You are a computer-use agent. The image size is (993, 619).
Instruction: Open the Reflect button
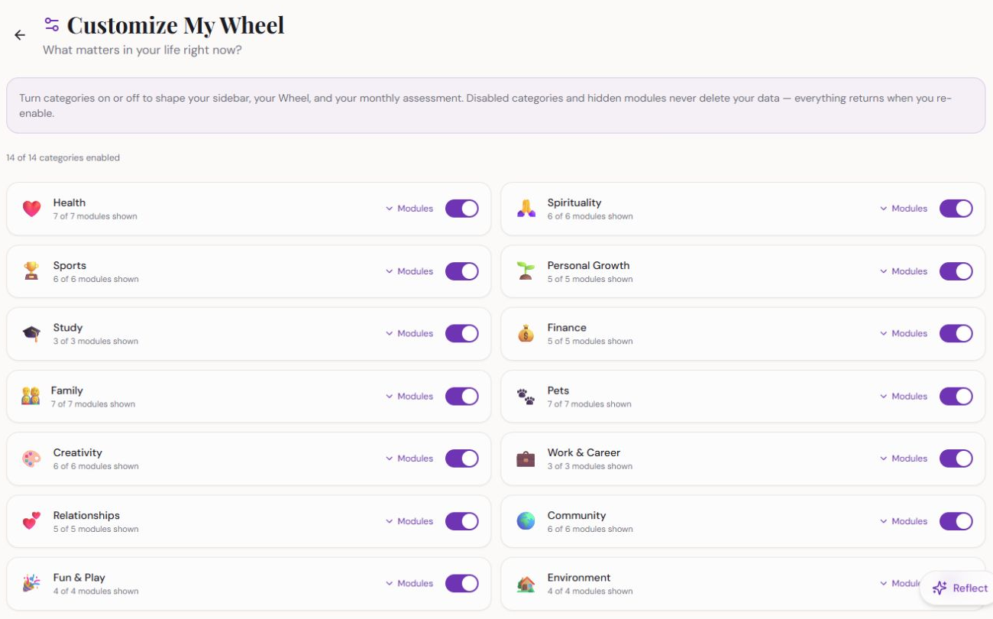pyautogui.click(x=959, y=588)
